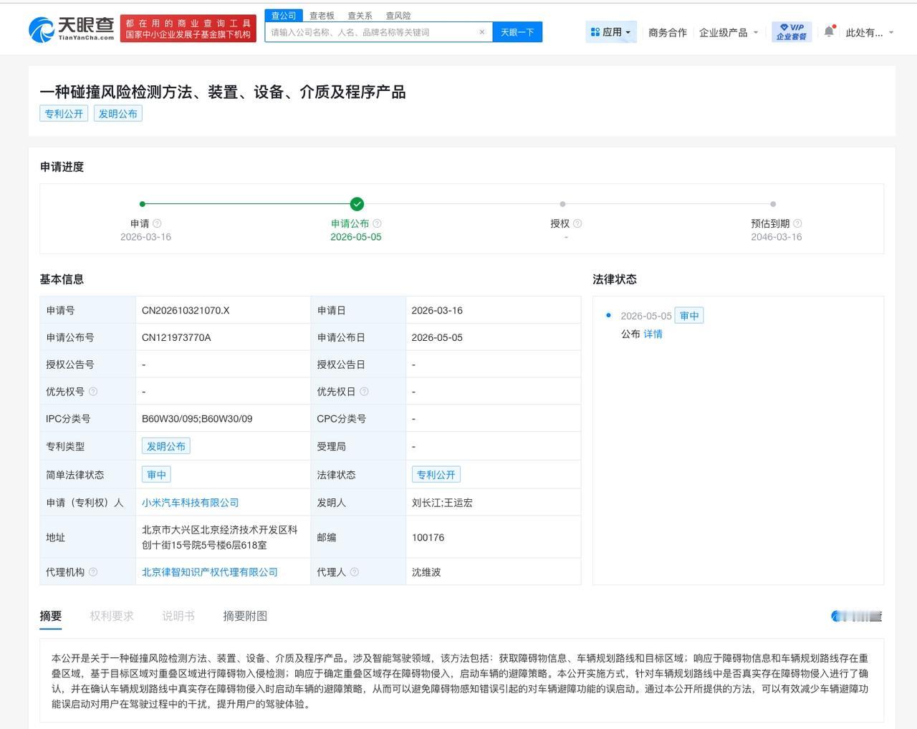Select inventor names 刘长江;王运宏

point(442,503)
